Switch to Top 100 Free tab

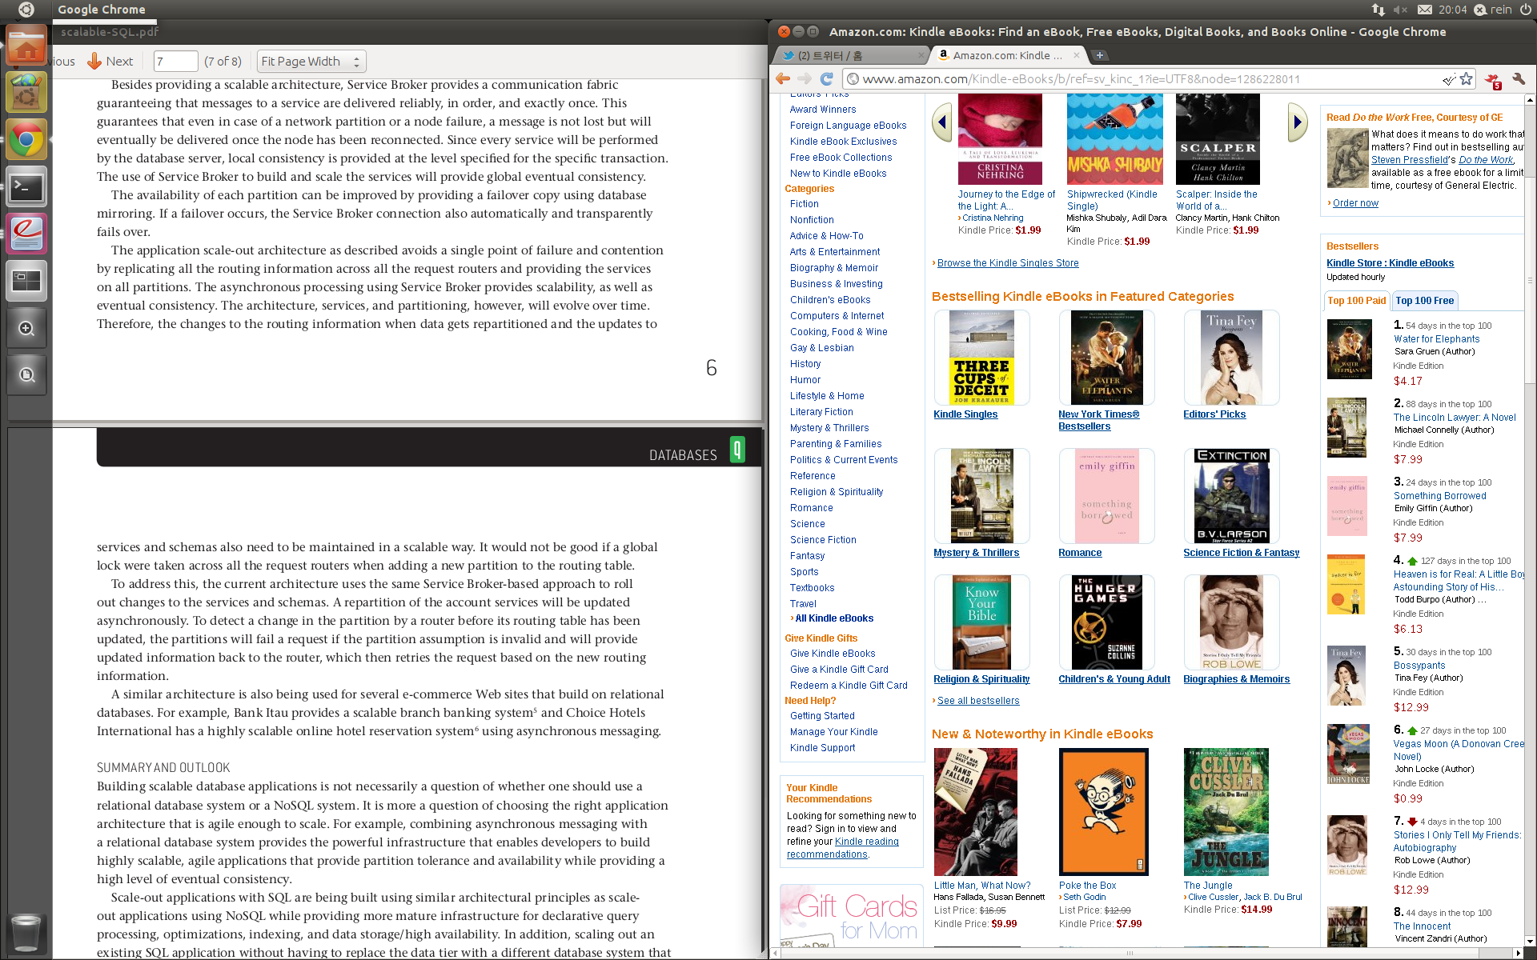pyautogui.click(x=1425, y=301)
